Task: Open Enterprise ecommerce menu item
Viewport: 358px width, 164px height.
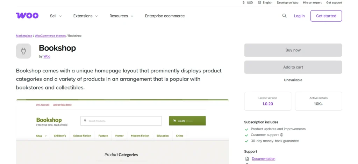Action: click(165, 16)
